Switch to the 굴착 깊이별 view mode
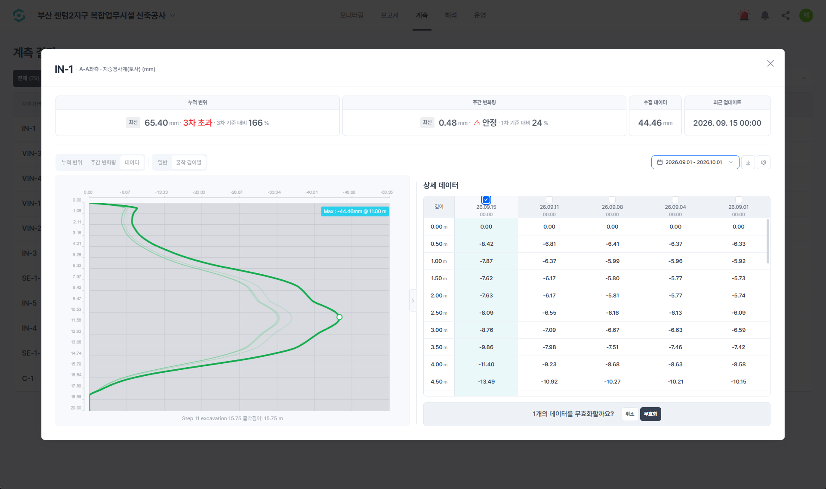Viewport: 826px width, 489px height. coord(188,162)
